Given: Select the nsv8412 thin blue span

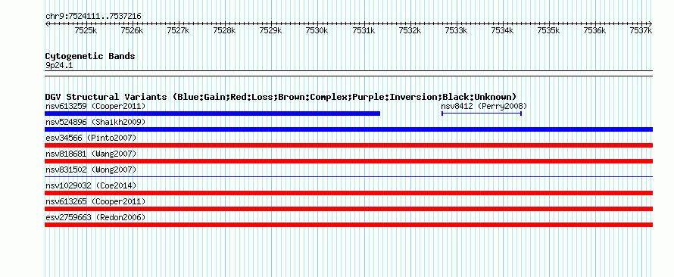Looking at the screenshot, I should pos(482,114).
